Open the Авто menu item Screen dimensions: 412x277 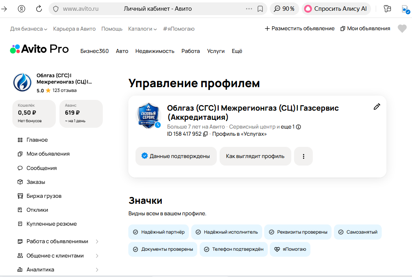[x=122, y=51]
